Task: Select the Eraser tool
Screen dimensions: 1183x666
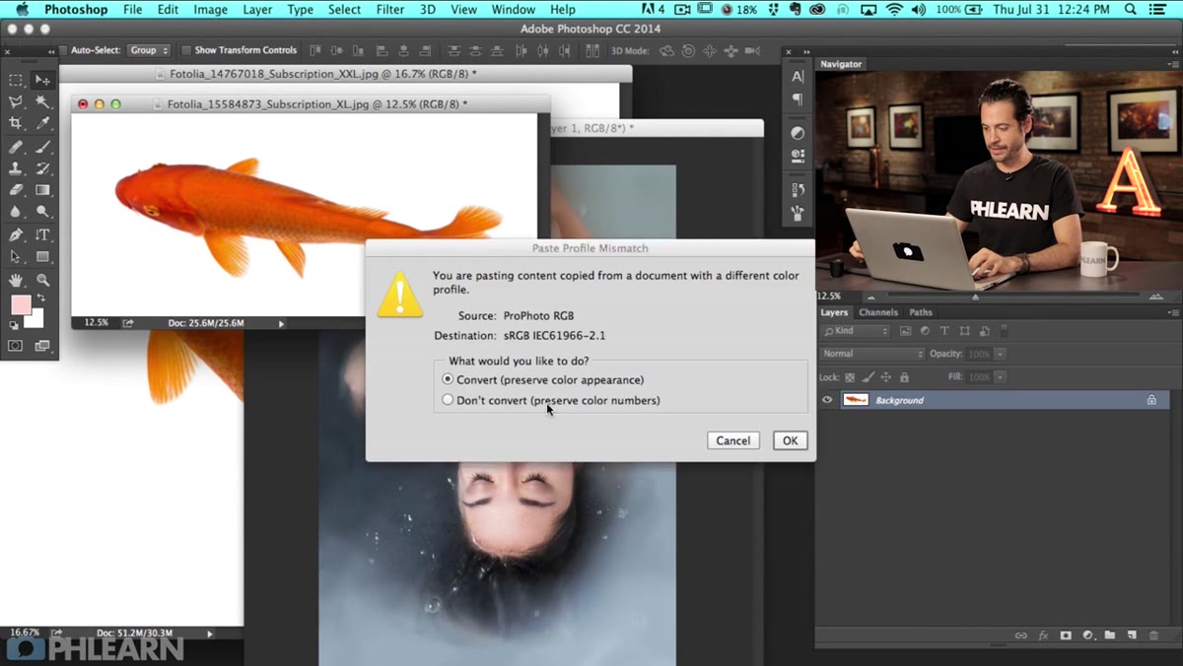Action: [x=16, y=190]
